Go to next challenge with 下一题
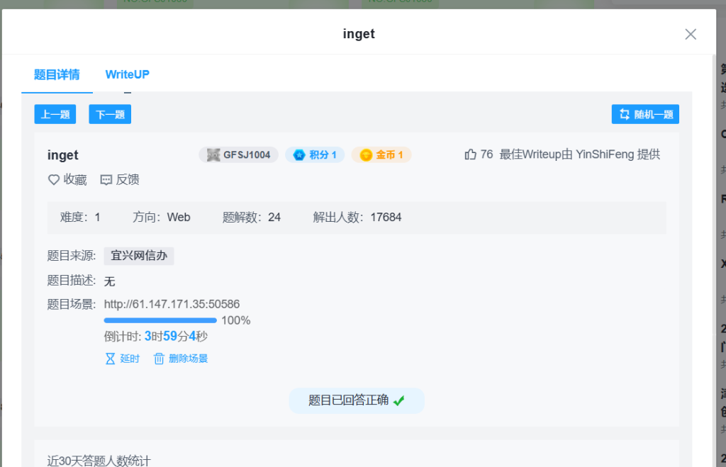726x467 pixels. 110,115
